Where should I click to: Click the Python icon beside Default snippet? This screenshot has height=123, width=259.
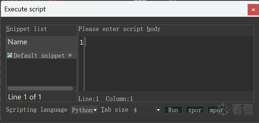coord(10,55)
